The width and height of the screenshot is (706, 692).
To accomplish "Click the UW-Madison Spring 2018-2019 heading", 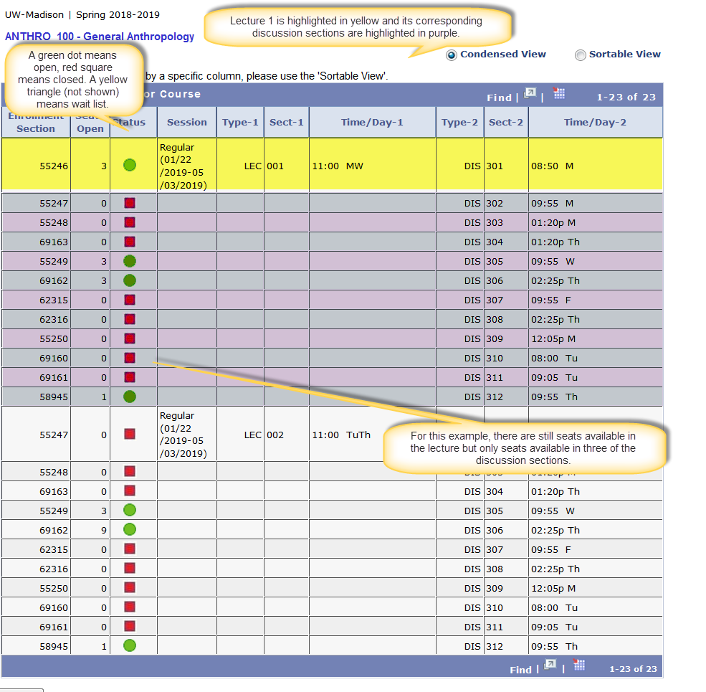I will [x=82, y=15].
